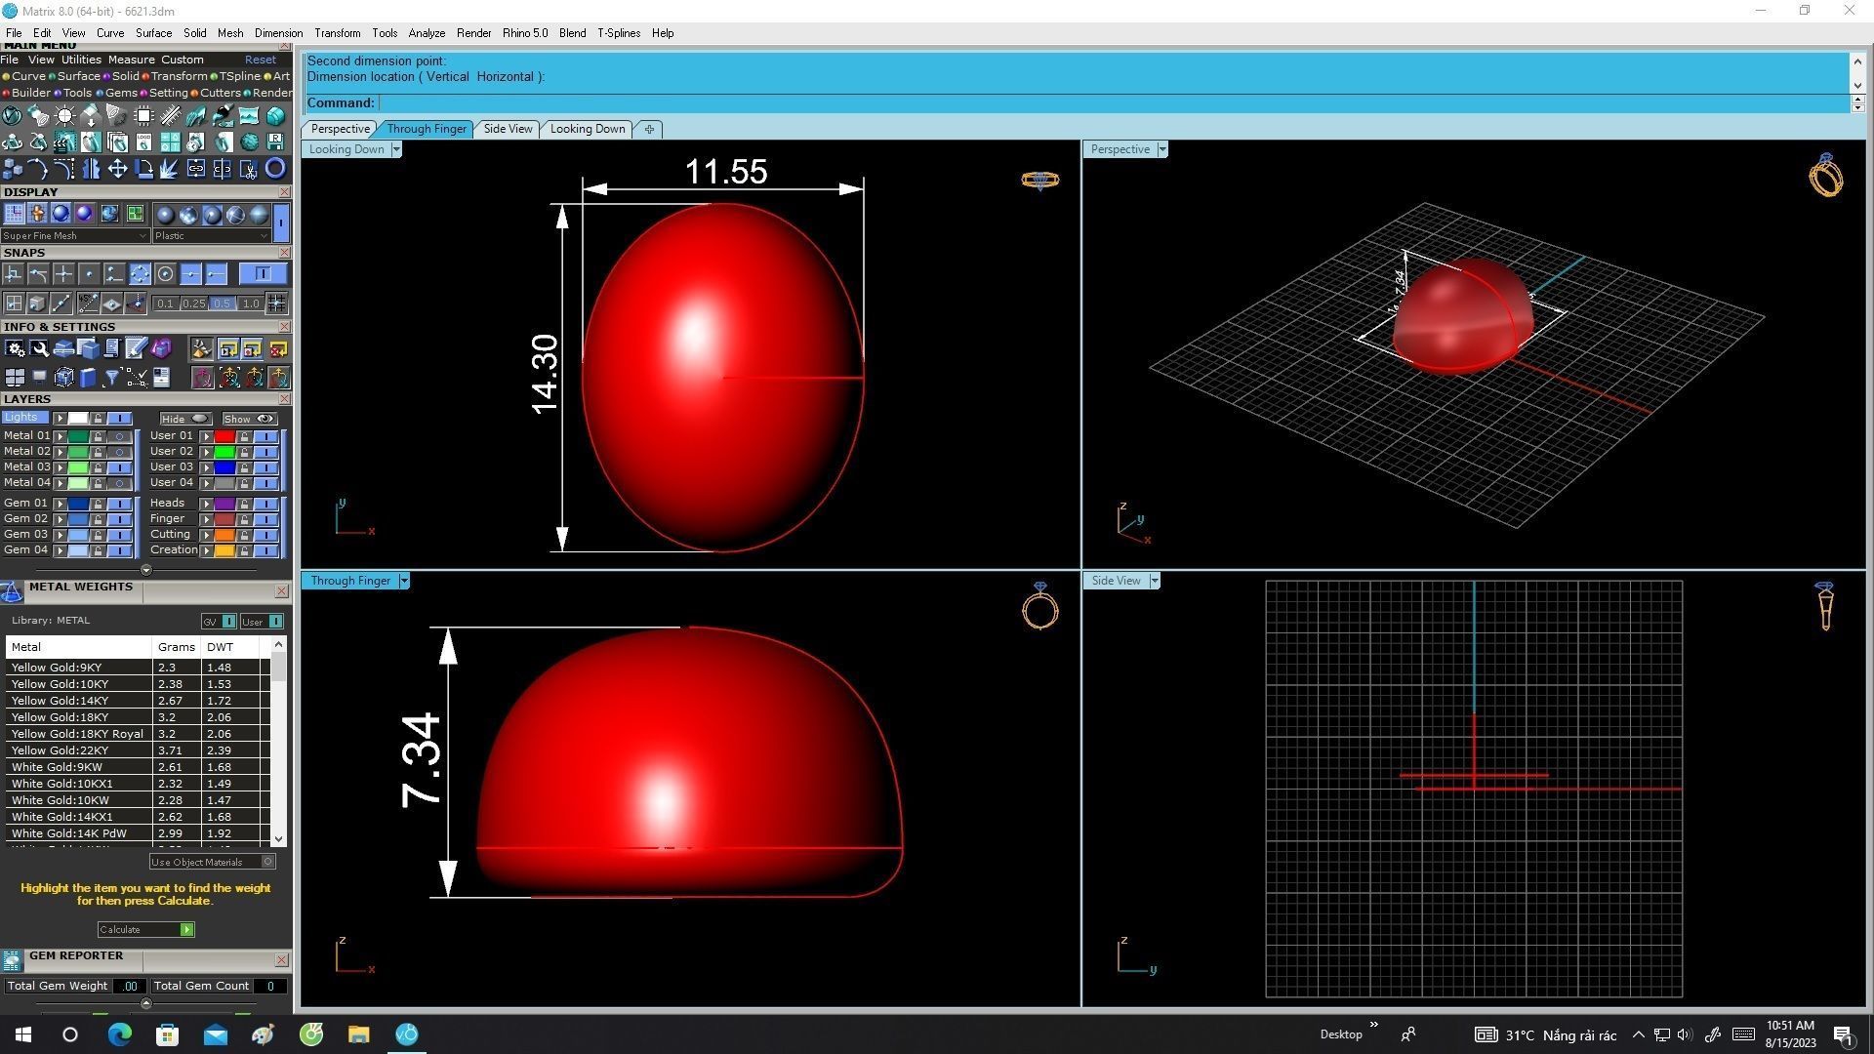Enable the center snap circle icon
The height and width of the screenshot is (1054, 1874).
click(165, 274)
